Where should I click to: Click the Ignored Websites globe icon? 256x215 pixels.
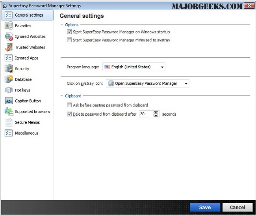(9, 36)
